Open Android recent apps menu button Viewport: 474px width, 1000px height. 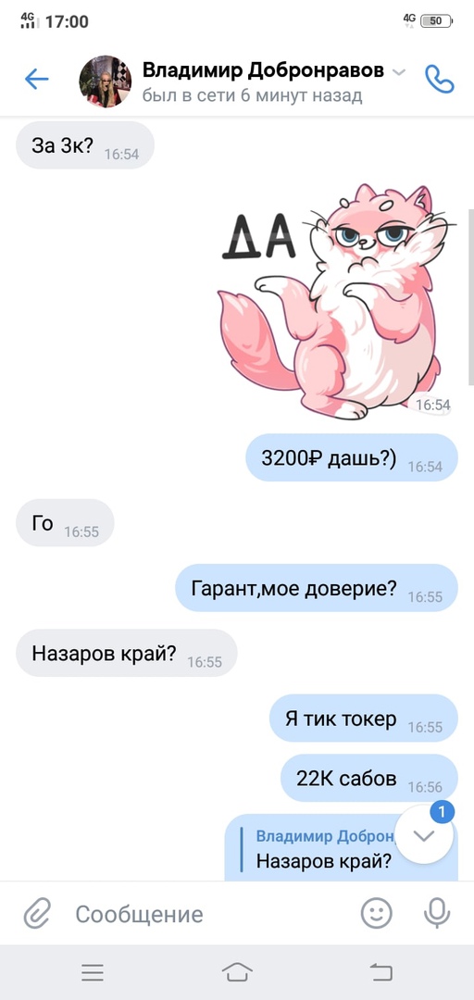pyautogui.click(x=93, y=972)
